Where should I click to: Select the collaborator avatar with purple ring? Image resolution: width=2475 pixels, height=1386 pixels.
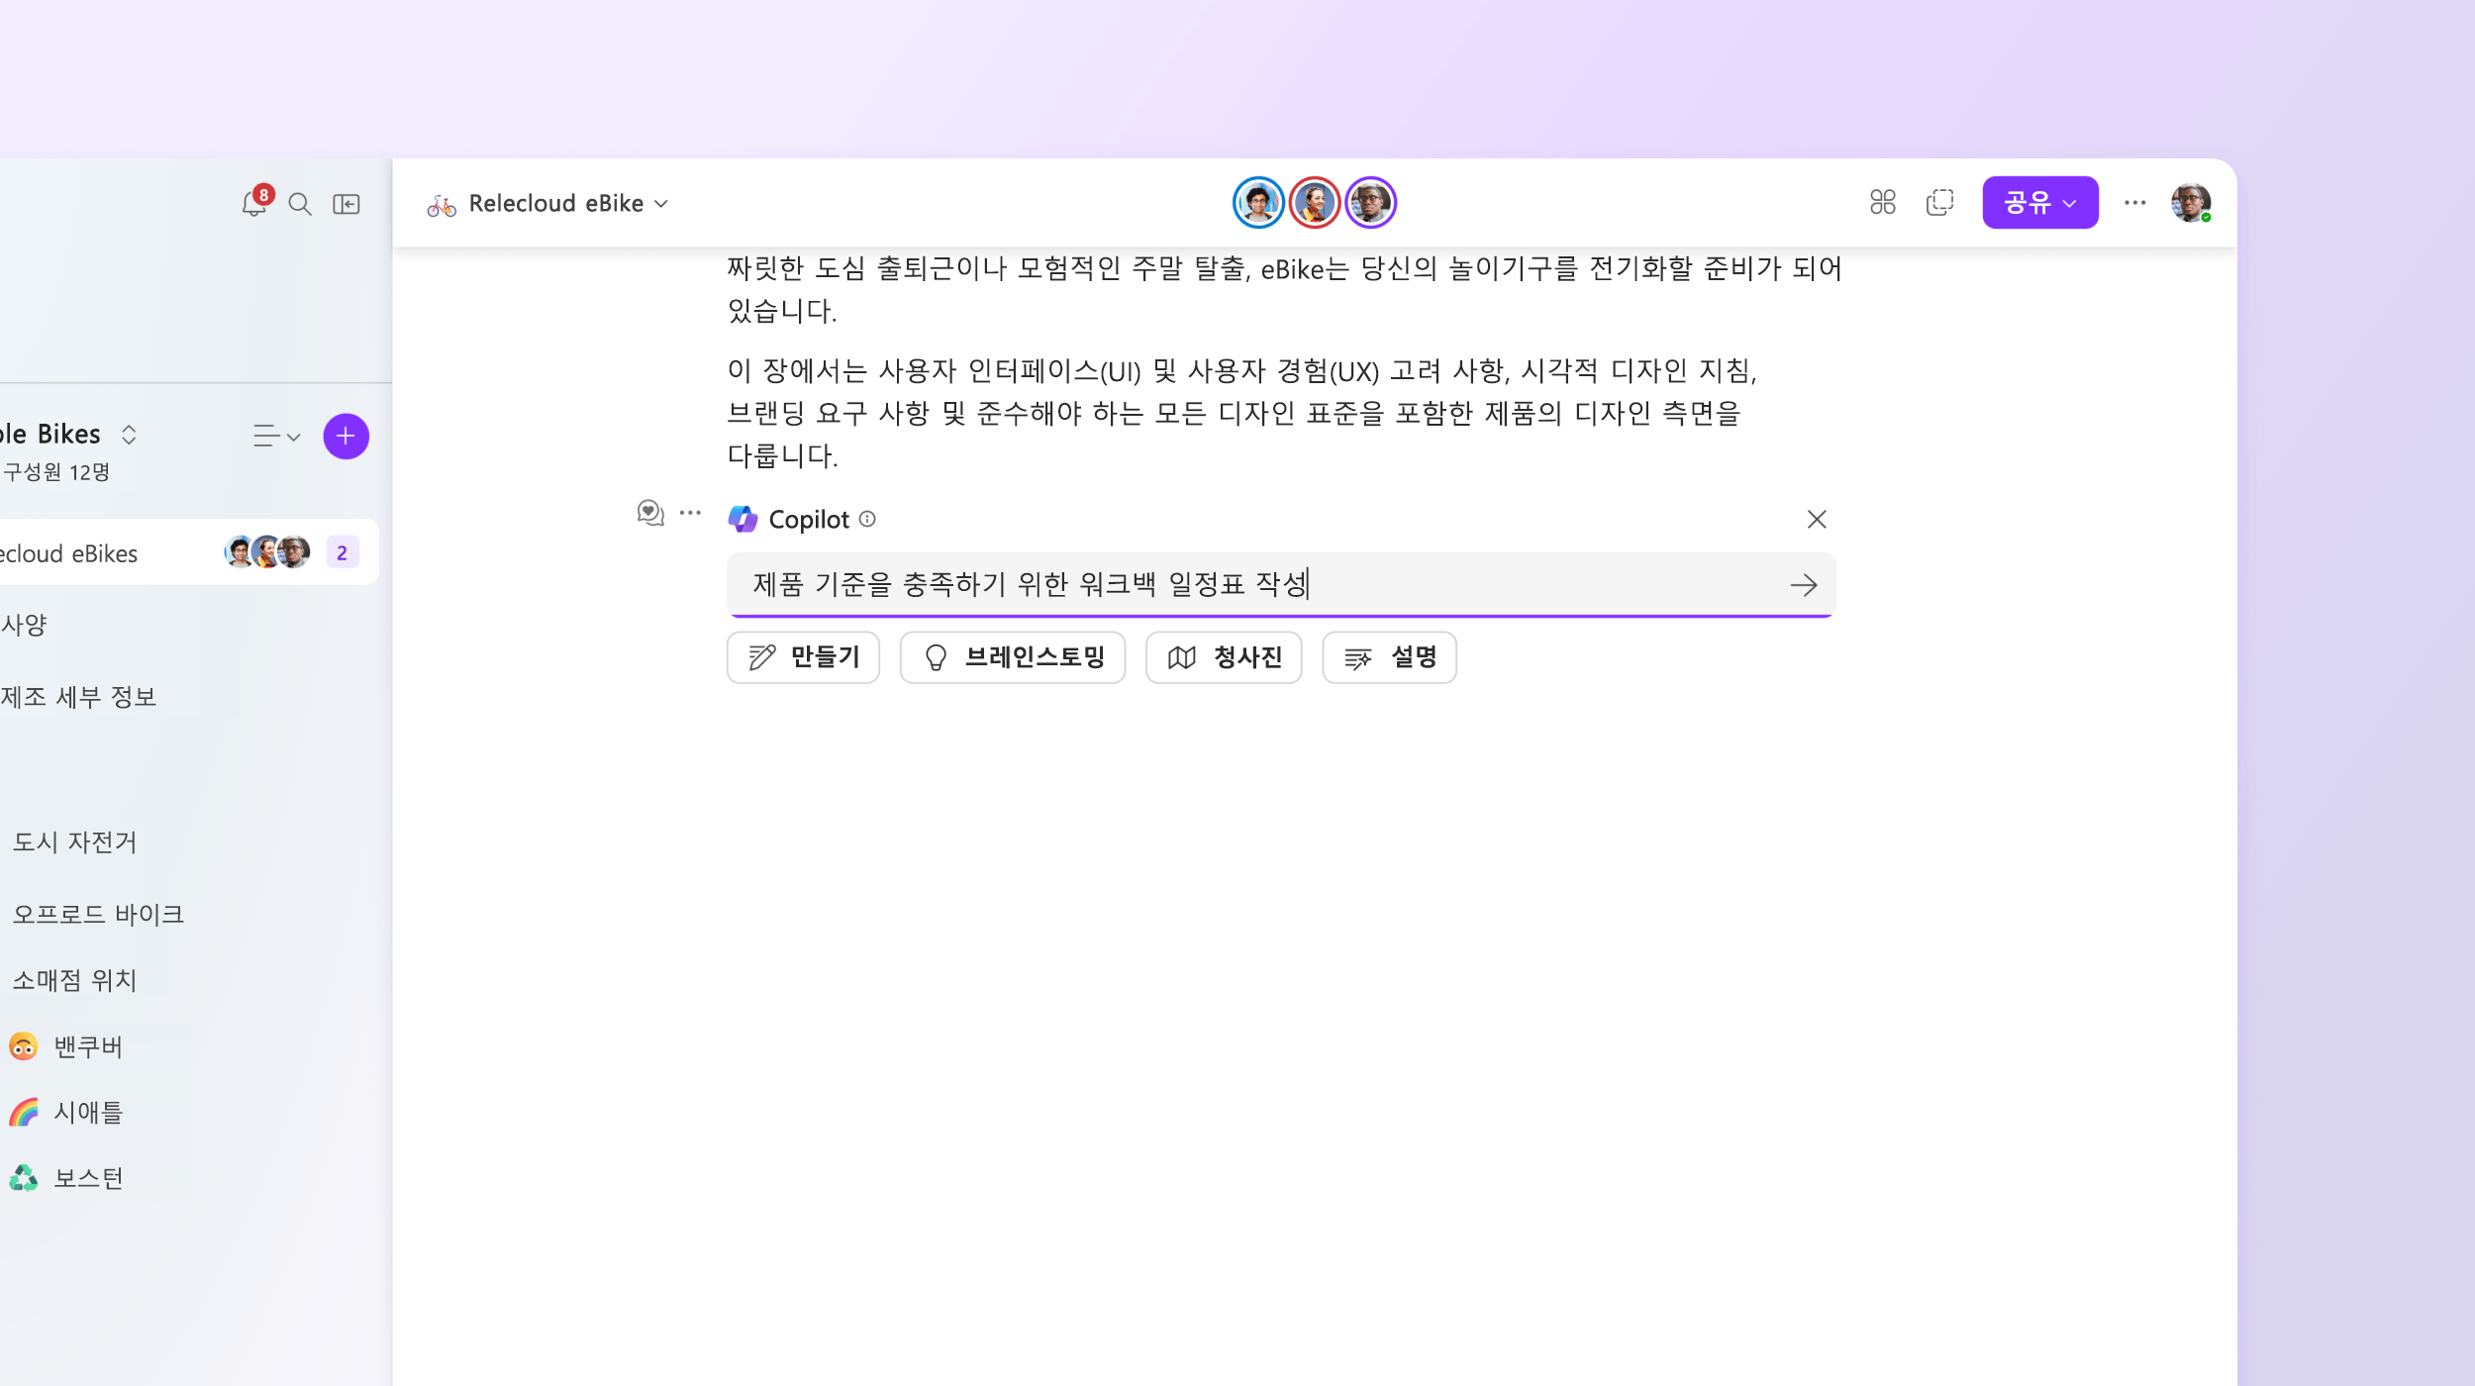click(1370, 202)
